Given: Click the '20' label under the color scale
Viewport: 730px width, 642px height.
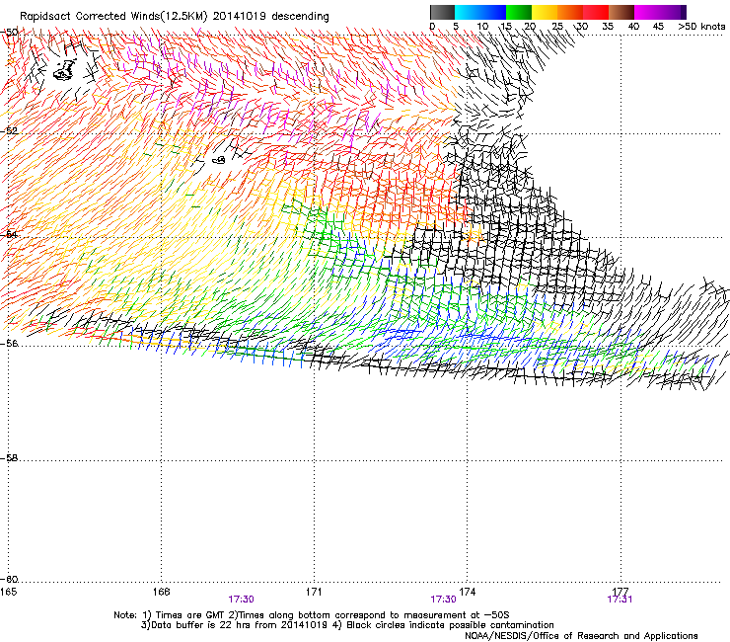Looking at the screenshot, I should click(x=530, y=27).
